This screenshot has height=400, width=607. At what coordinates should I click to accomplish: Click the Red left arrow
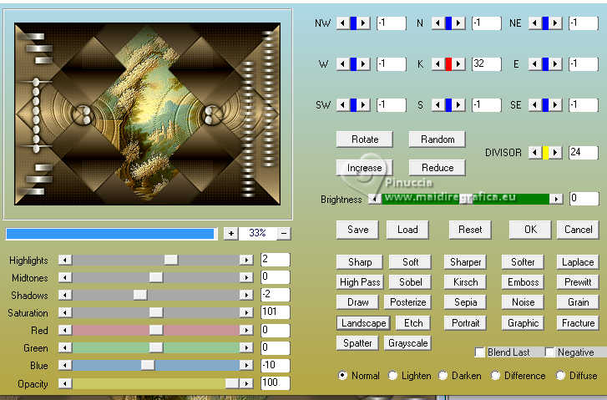65,330
